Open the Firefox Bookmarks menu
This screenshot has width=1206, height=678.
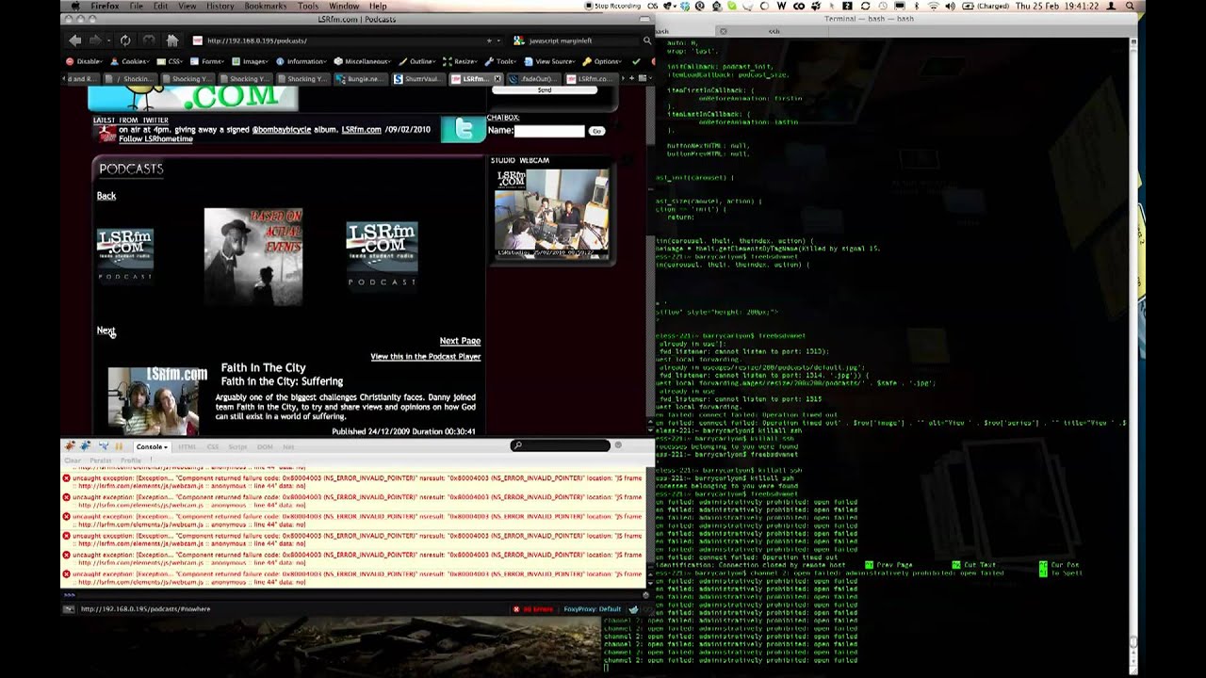coord(265,6)
